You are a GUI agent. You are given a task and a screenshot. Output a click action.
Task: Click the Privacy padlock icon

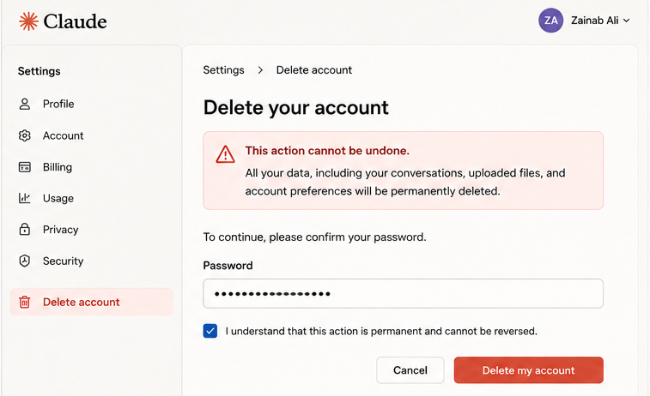pos(25,229)
